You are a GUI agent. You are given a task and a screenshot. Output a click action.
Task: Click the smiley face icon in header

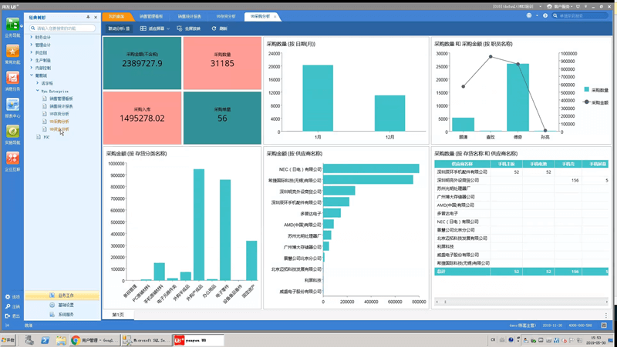click(529, 15)
